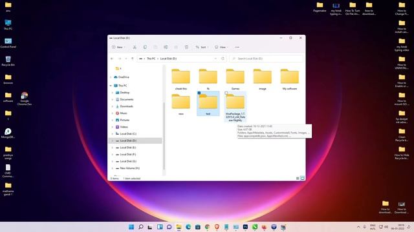Click the navigation pane vertical scrollbar
Viewport: 414px width, 232px height.
(x=164, y=137)
